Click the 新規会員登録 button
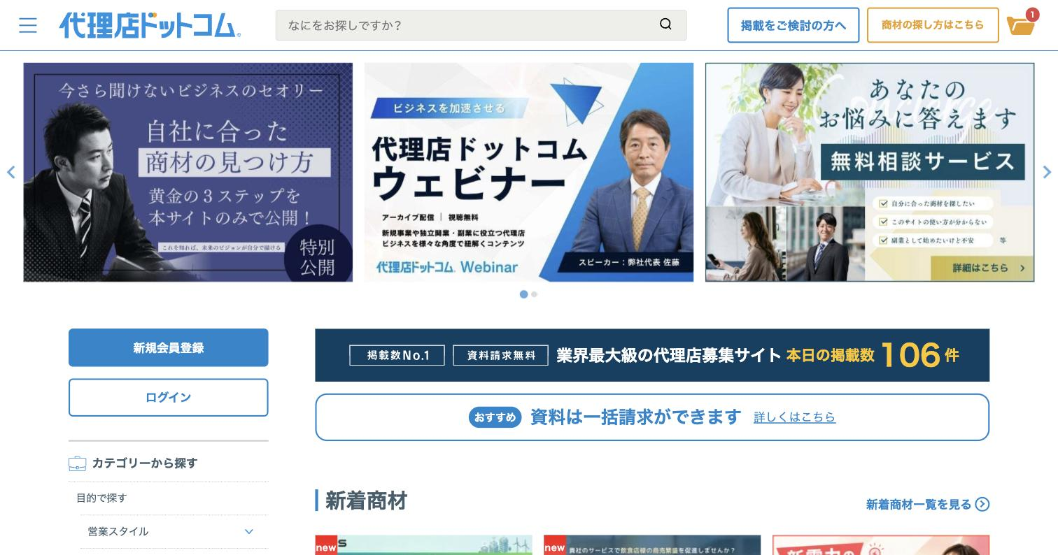Screen dimensions: 1058x555 tap(169, 347)
